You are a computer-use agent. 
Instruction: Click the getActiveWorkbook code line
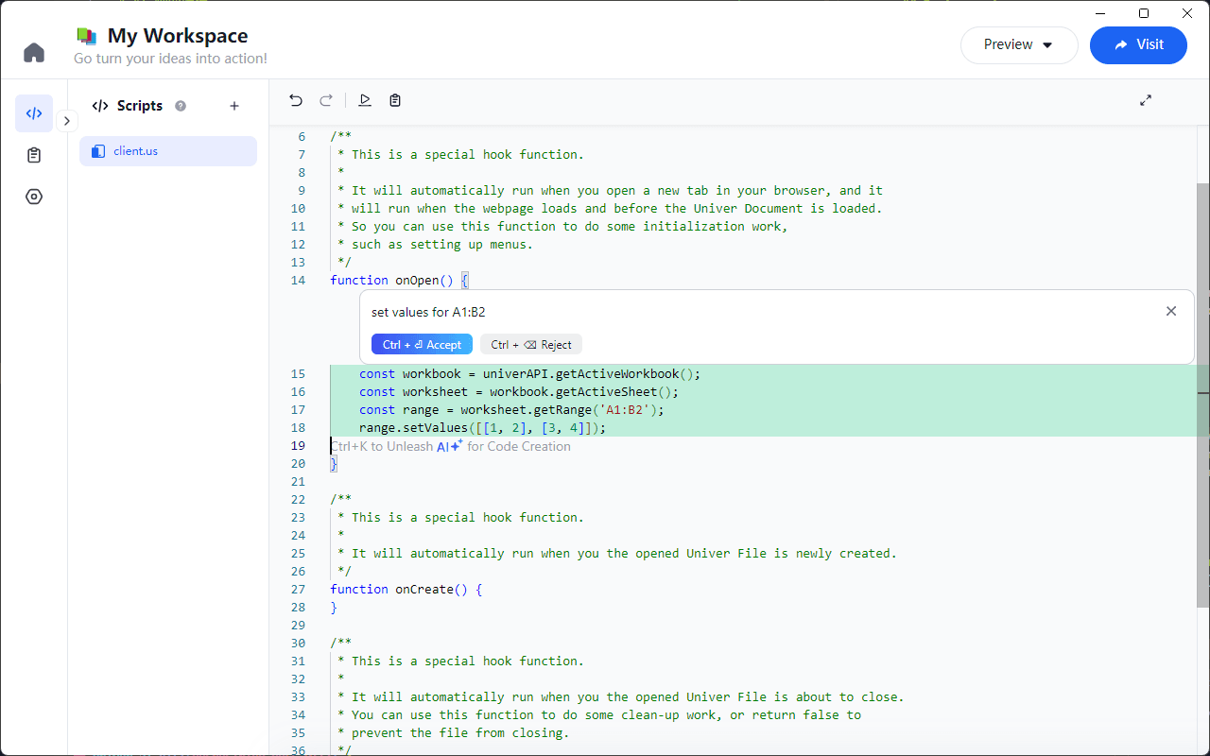click(529, 374)
